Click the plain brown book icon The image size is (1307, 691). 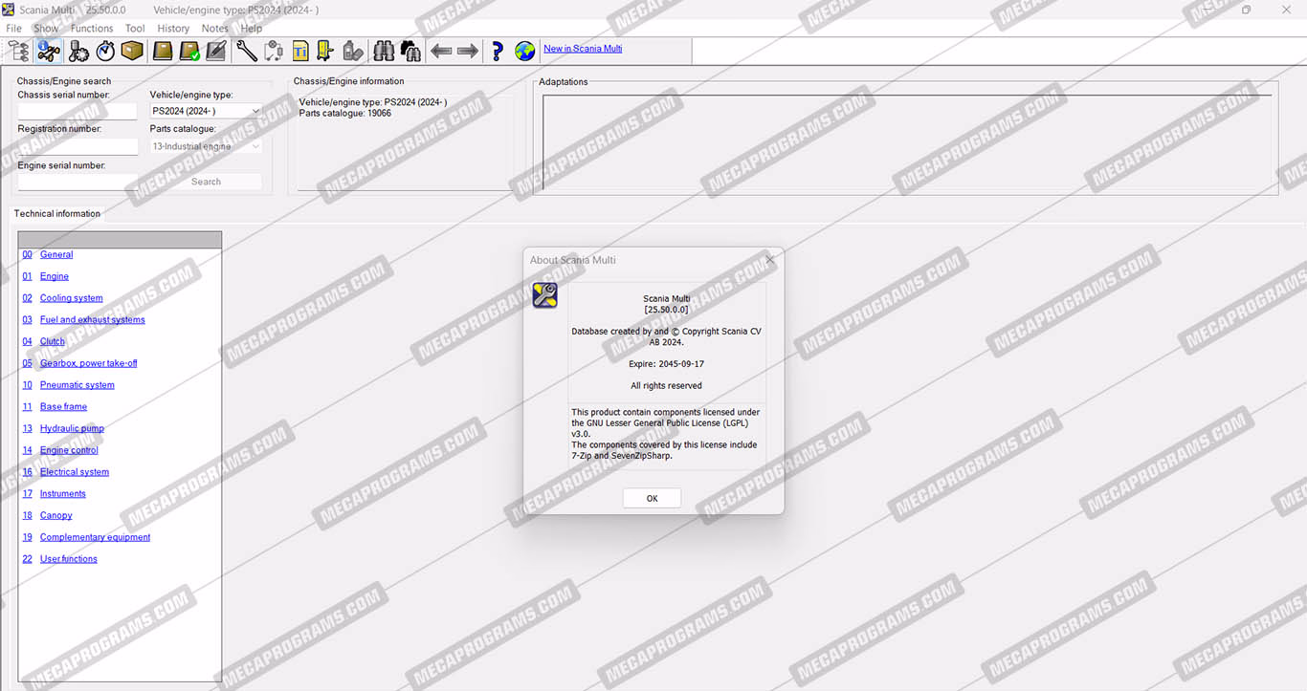click(x=163, y=51)
